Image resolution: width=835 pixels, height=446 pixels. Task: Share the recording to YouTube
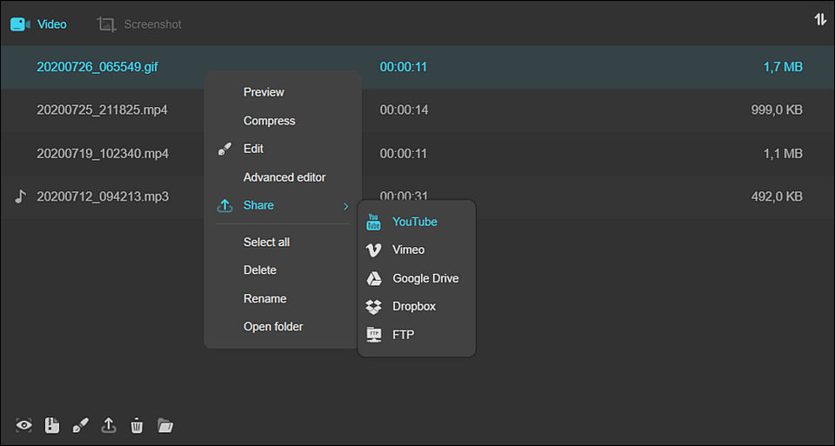(x=415, y=222)
